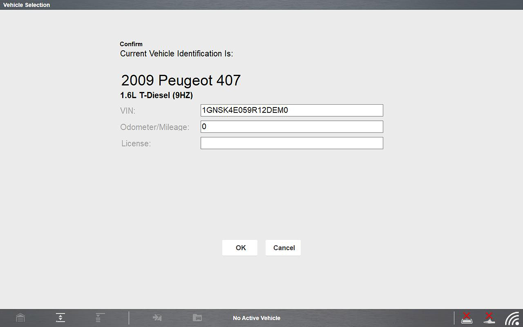Open the View Record folder icon
This screenshot has width=523, height=327.
[197, 318]
